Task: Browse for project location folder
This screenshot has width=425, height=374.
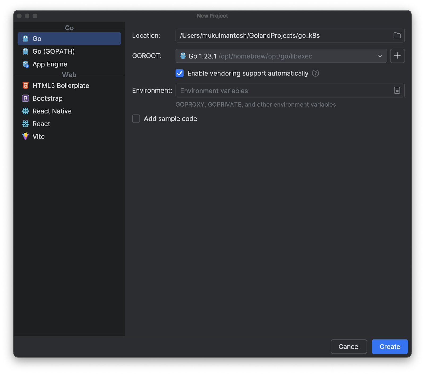Action: point(397,36)
